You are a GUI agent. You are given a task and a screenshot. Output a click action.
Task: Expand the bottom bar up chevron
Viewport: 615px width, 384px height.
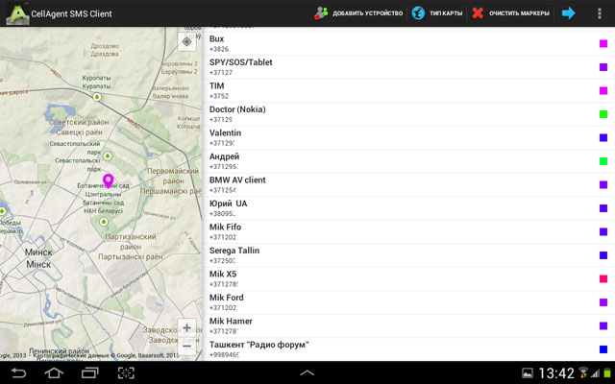pyautogui.click(x=307, y=373)
